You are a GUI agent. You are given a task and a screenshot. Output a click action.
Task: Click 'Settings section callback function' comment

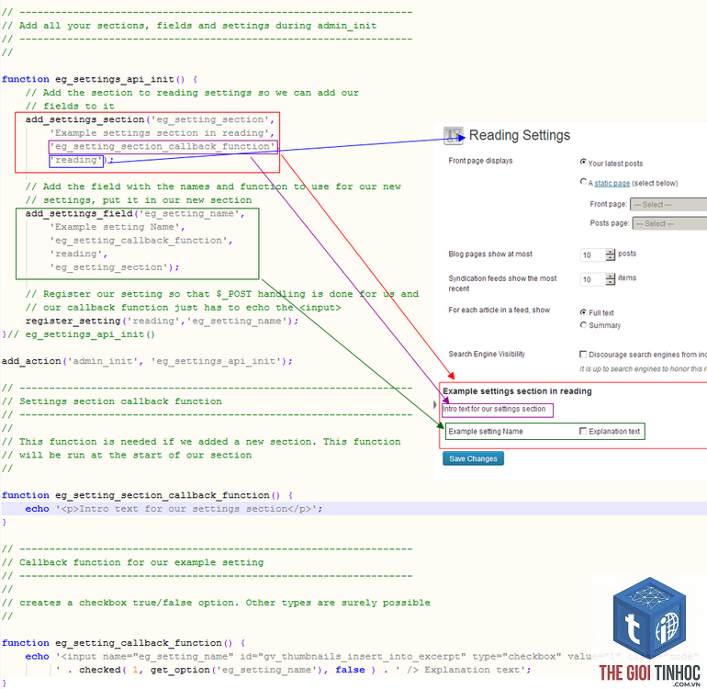(x=120, y=401)
